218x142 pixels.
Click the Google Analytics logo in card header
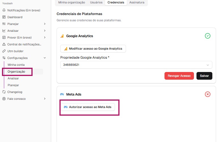[62, 36]
